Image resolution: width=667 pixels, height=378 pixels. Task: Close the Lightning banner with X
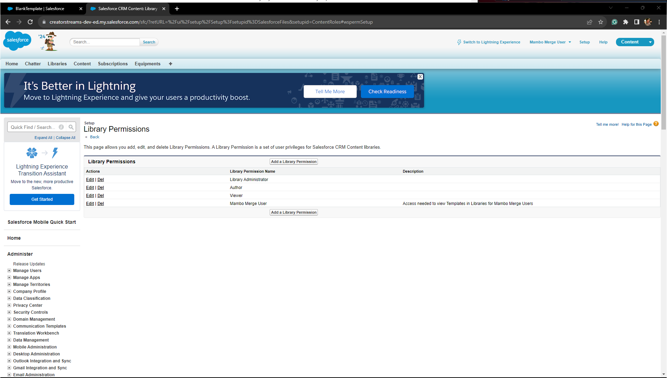420,77
